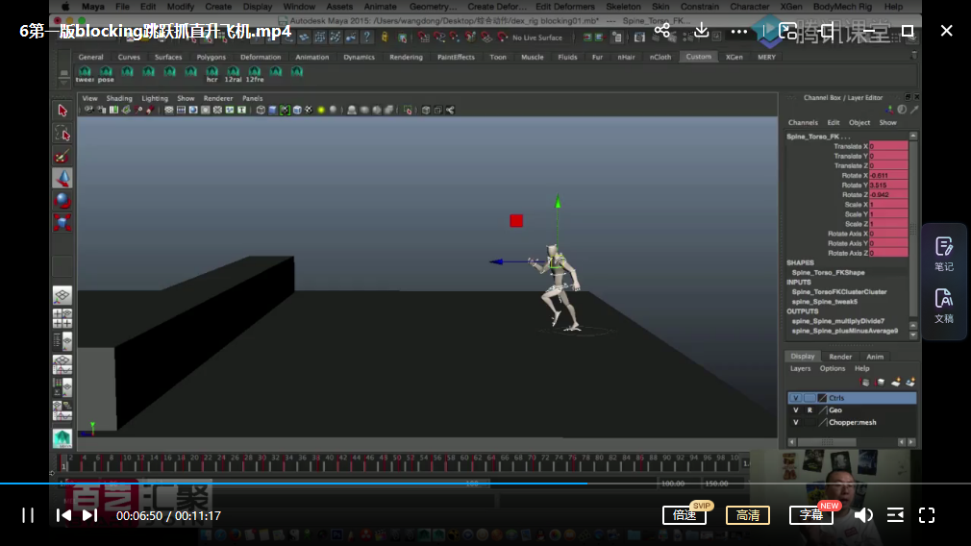This screenshot has height=546, width=971.
Task: Activate the Move tool cone icon
Action: click(x=62, y=178)
